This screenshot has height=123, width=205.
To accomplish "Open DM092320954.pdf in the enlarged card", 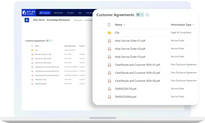I will pyautogui.click(x=125, y=97).
